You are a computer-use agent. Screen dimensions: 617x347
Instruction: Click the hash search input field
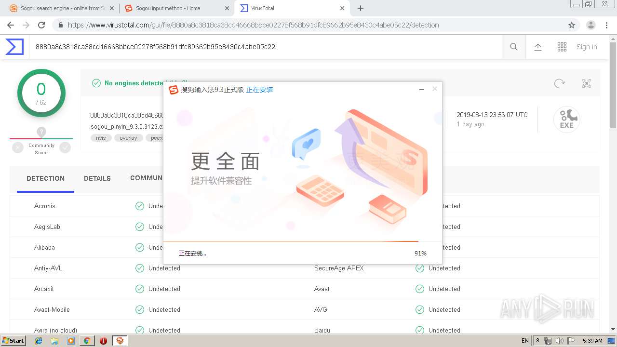pos(265,47)
